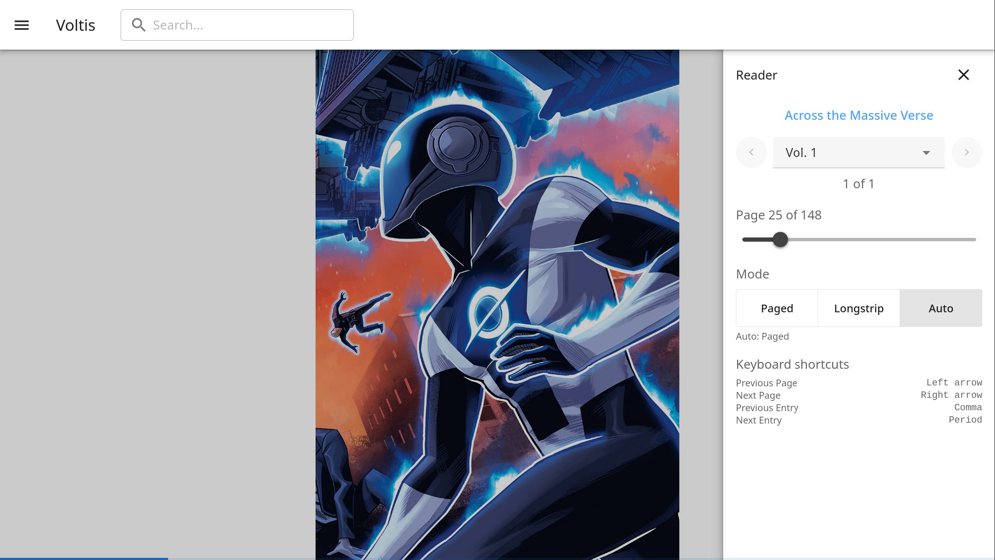This screenshot has width=995, height=560.
Task: Click the Page 25 of 148 label
Action: tap(778, 215)
